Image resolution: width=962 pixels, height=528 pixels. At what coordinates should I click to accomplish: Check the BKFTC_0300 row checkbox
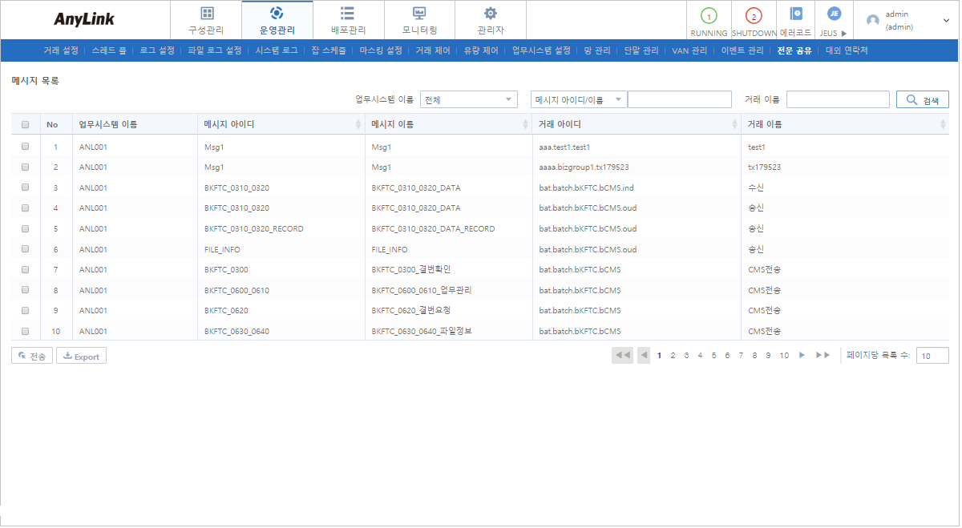(26, 270)
